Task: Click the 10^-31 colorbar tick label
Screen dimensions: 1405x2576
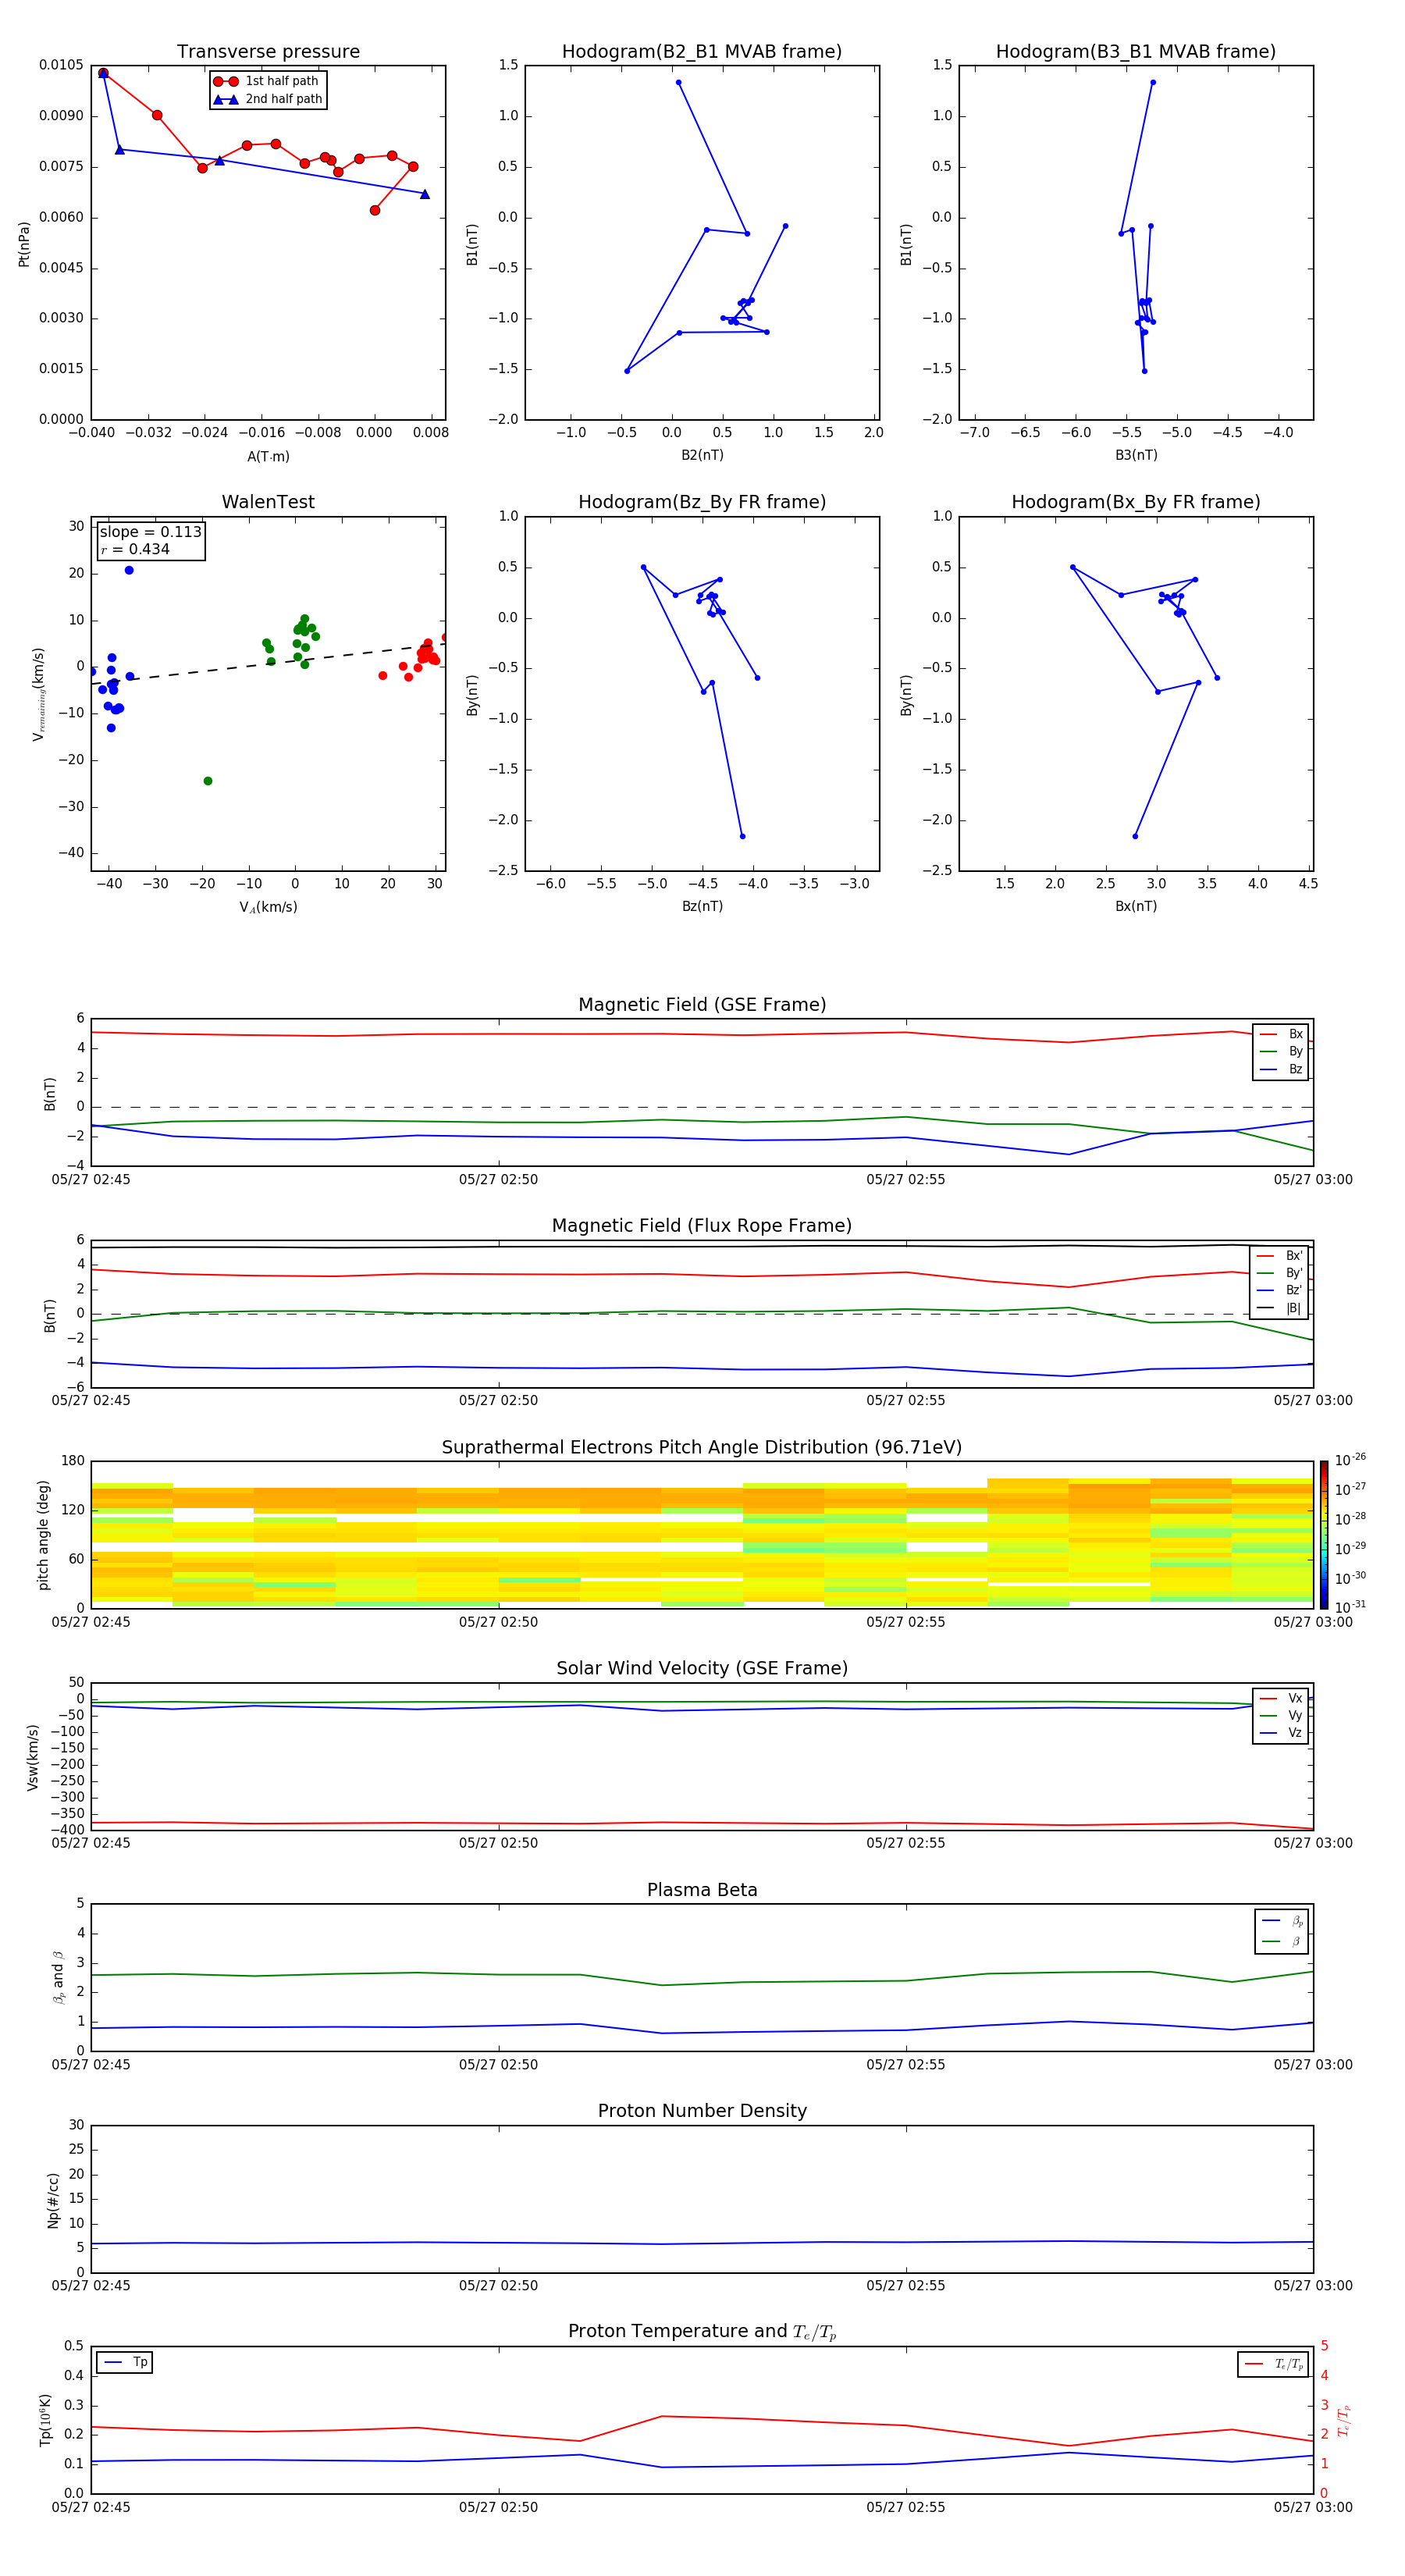Action: (1350, 1607)
